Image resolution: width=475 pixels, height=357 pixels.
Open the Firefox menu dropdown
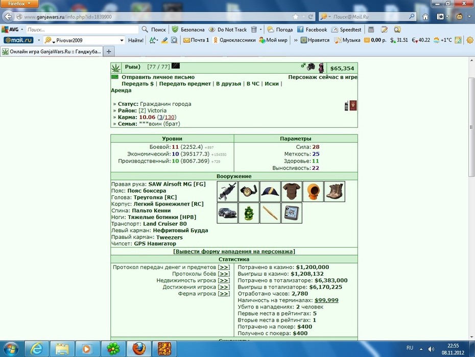pyautogui.click(x=19, y=4)
